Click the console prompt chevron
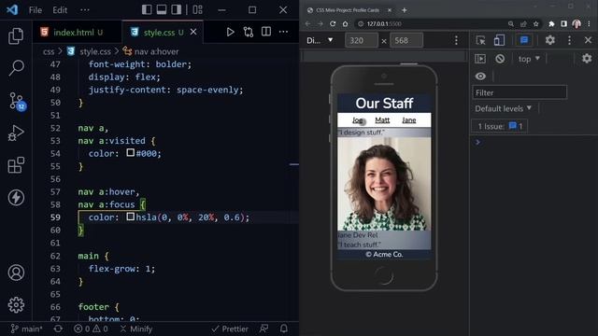This screenshot has width=598, height=336. 477,142
